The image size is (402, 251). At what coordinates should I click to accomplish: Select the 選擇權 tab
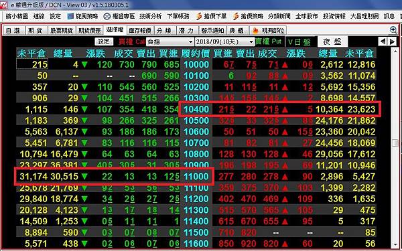click(115, 30)
